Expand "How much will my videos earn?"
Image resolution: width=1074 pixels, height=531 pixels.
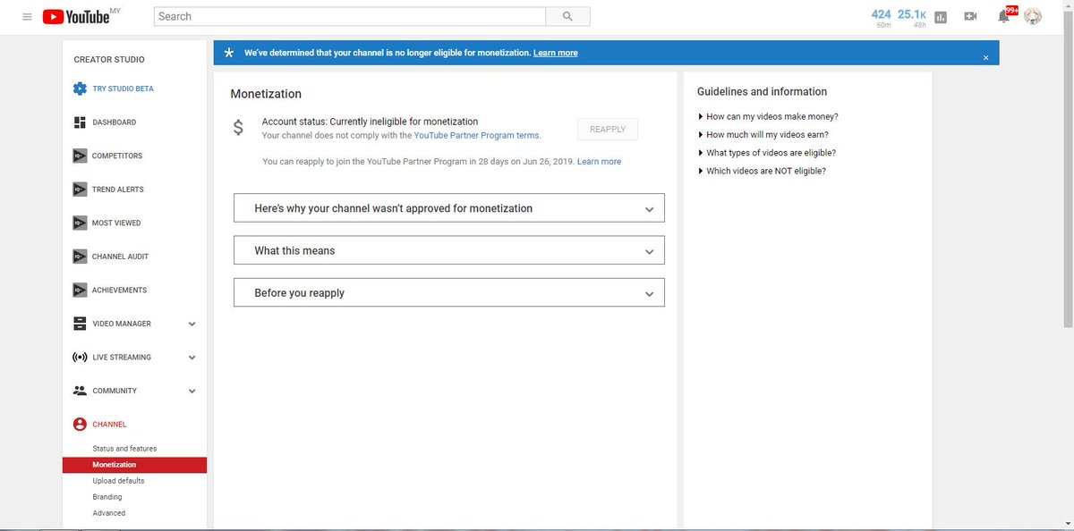tap(768, 135)
